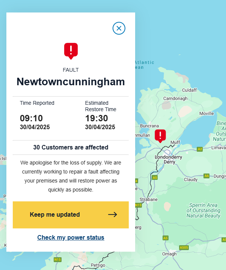
Task: Click the estimated restore time 19:30
Action: point(96,119)
